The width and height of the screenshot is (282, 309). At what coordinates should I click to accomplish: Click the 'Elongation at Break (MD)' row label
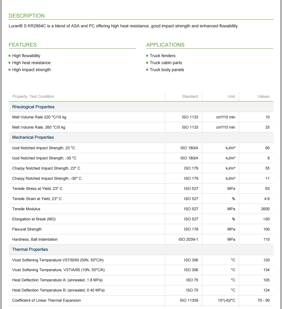[34, 219]
